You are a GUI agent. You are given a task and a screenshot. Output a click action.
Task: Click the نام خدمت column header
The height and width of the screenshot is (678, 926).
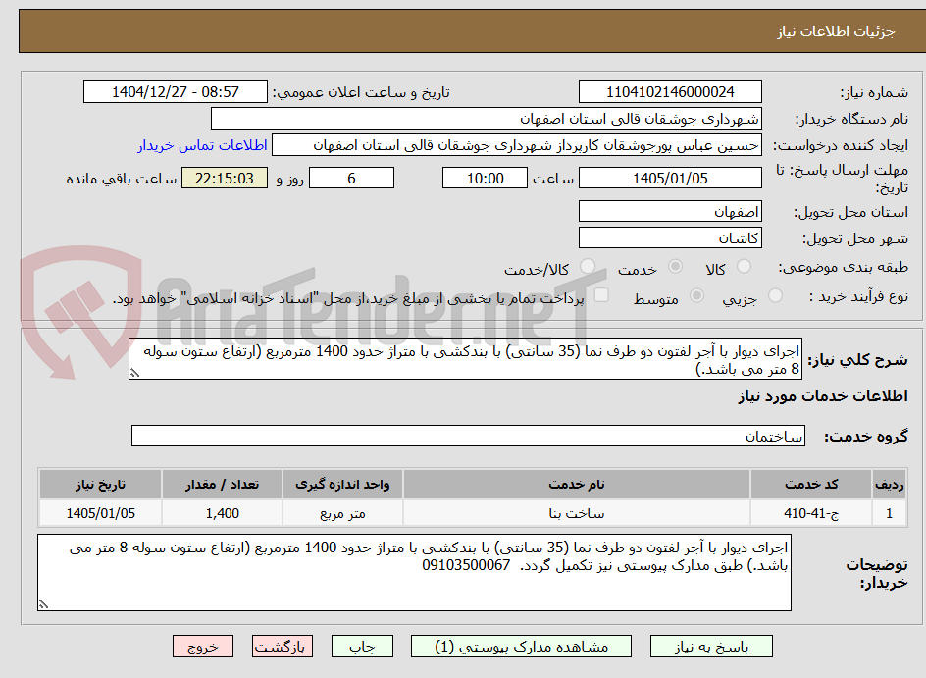(x=577, y=485)
